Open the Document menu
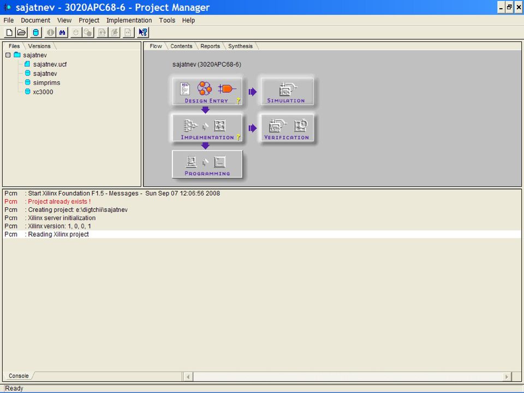The image size is (524, 393). click(x=35, y=20)
